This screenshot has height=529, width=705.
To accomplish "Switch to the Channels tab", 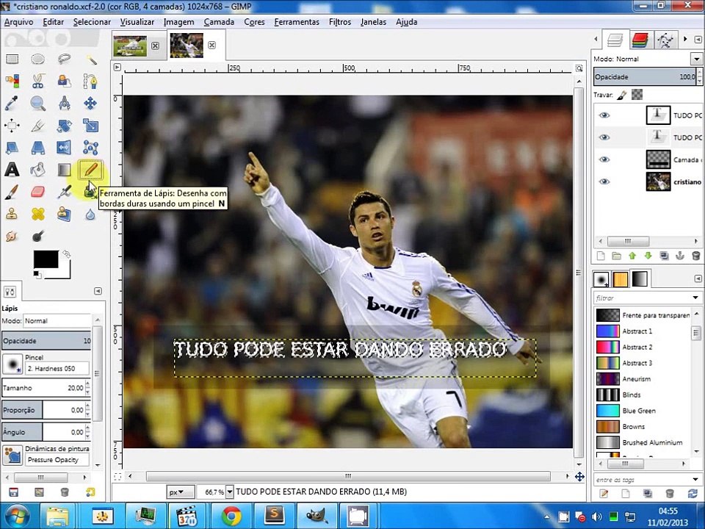I will (639, 40).
